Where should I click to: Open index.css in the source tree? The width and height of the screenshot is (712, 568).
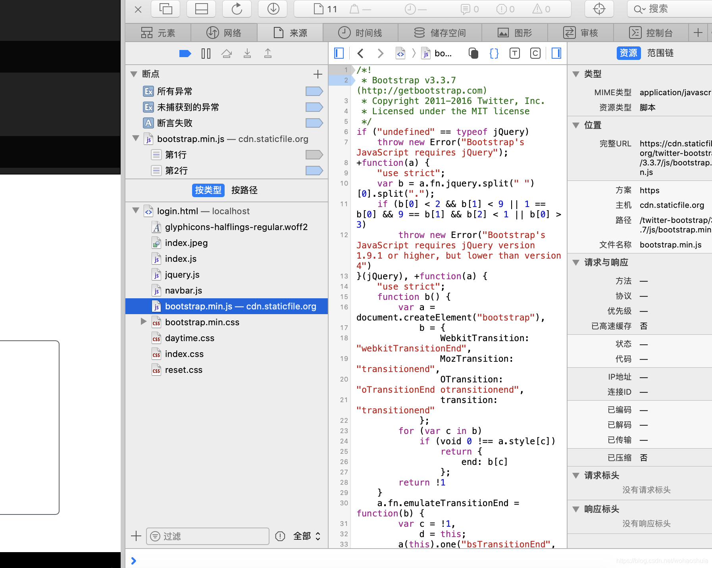[227, 354]
